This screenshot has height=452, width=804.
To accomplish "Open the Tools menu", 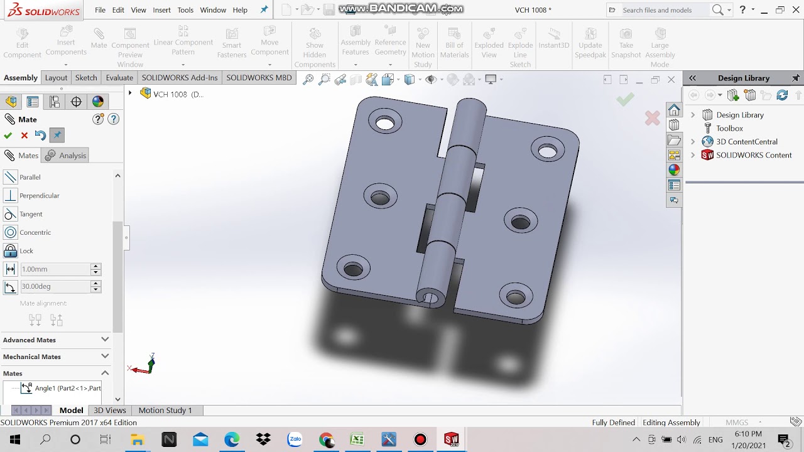I will pos(185,10).
